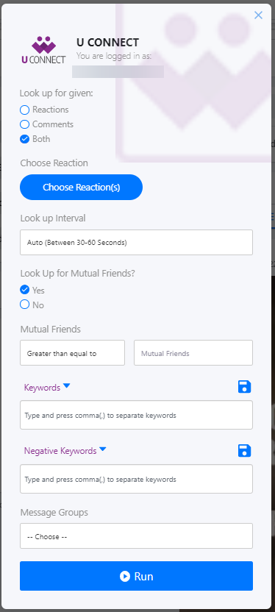Open the Greater than equal to dropdown
The width and height of the screenshot is (275, 612).
point(72,353)
